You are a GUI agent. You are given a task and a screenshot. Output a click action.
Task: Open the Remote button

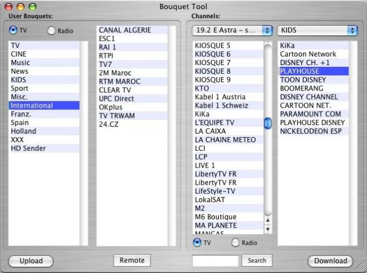pyautogui.click(x=132, y=260)
